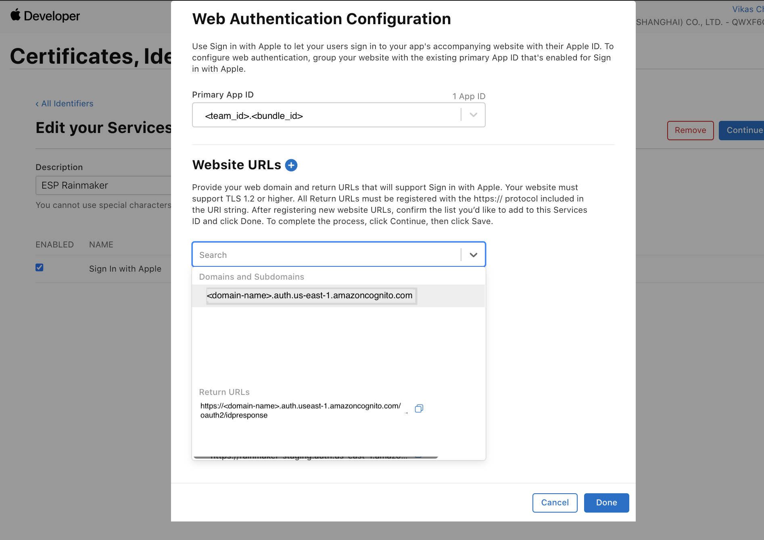Open the Vikas account link

(x=747, y=9)
